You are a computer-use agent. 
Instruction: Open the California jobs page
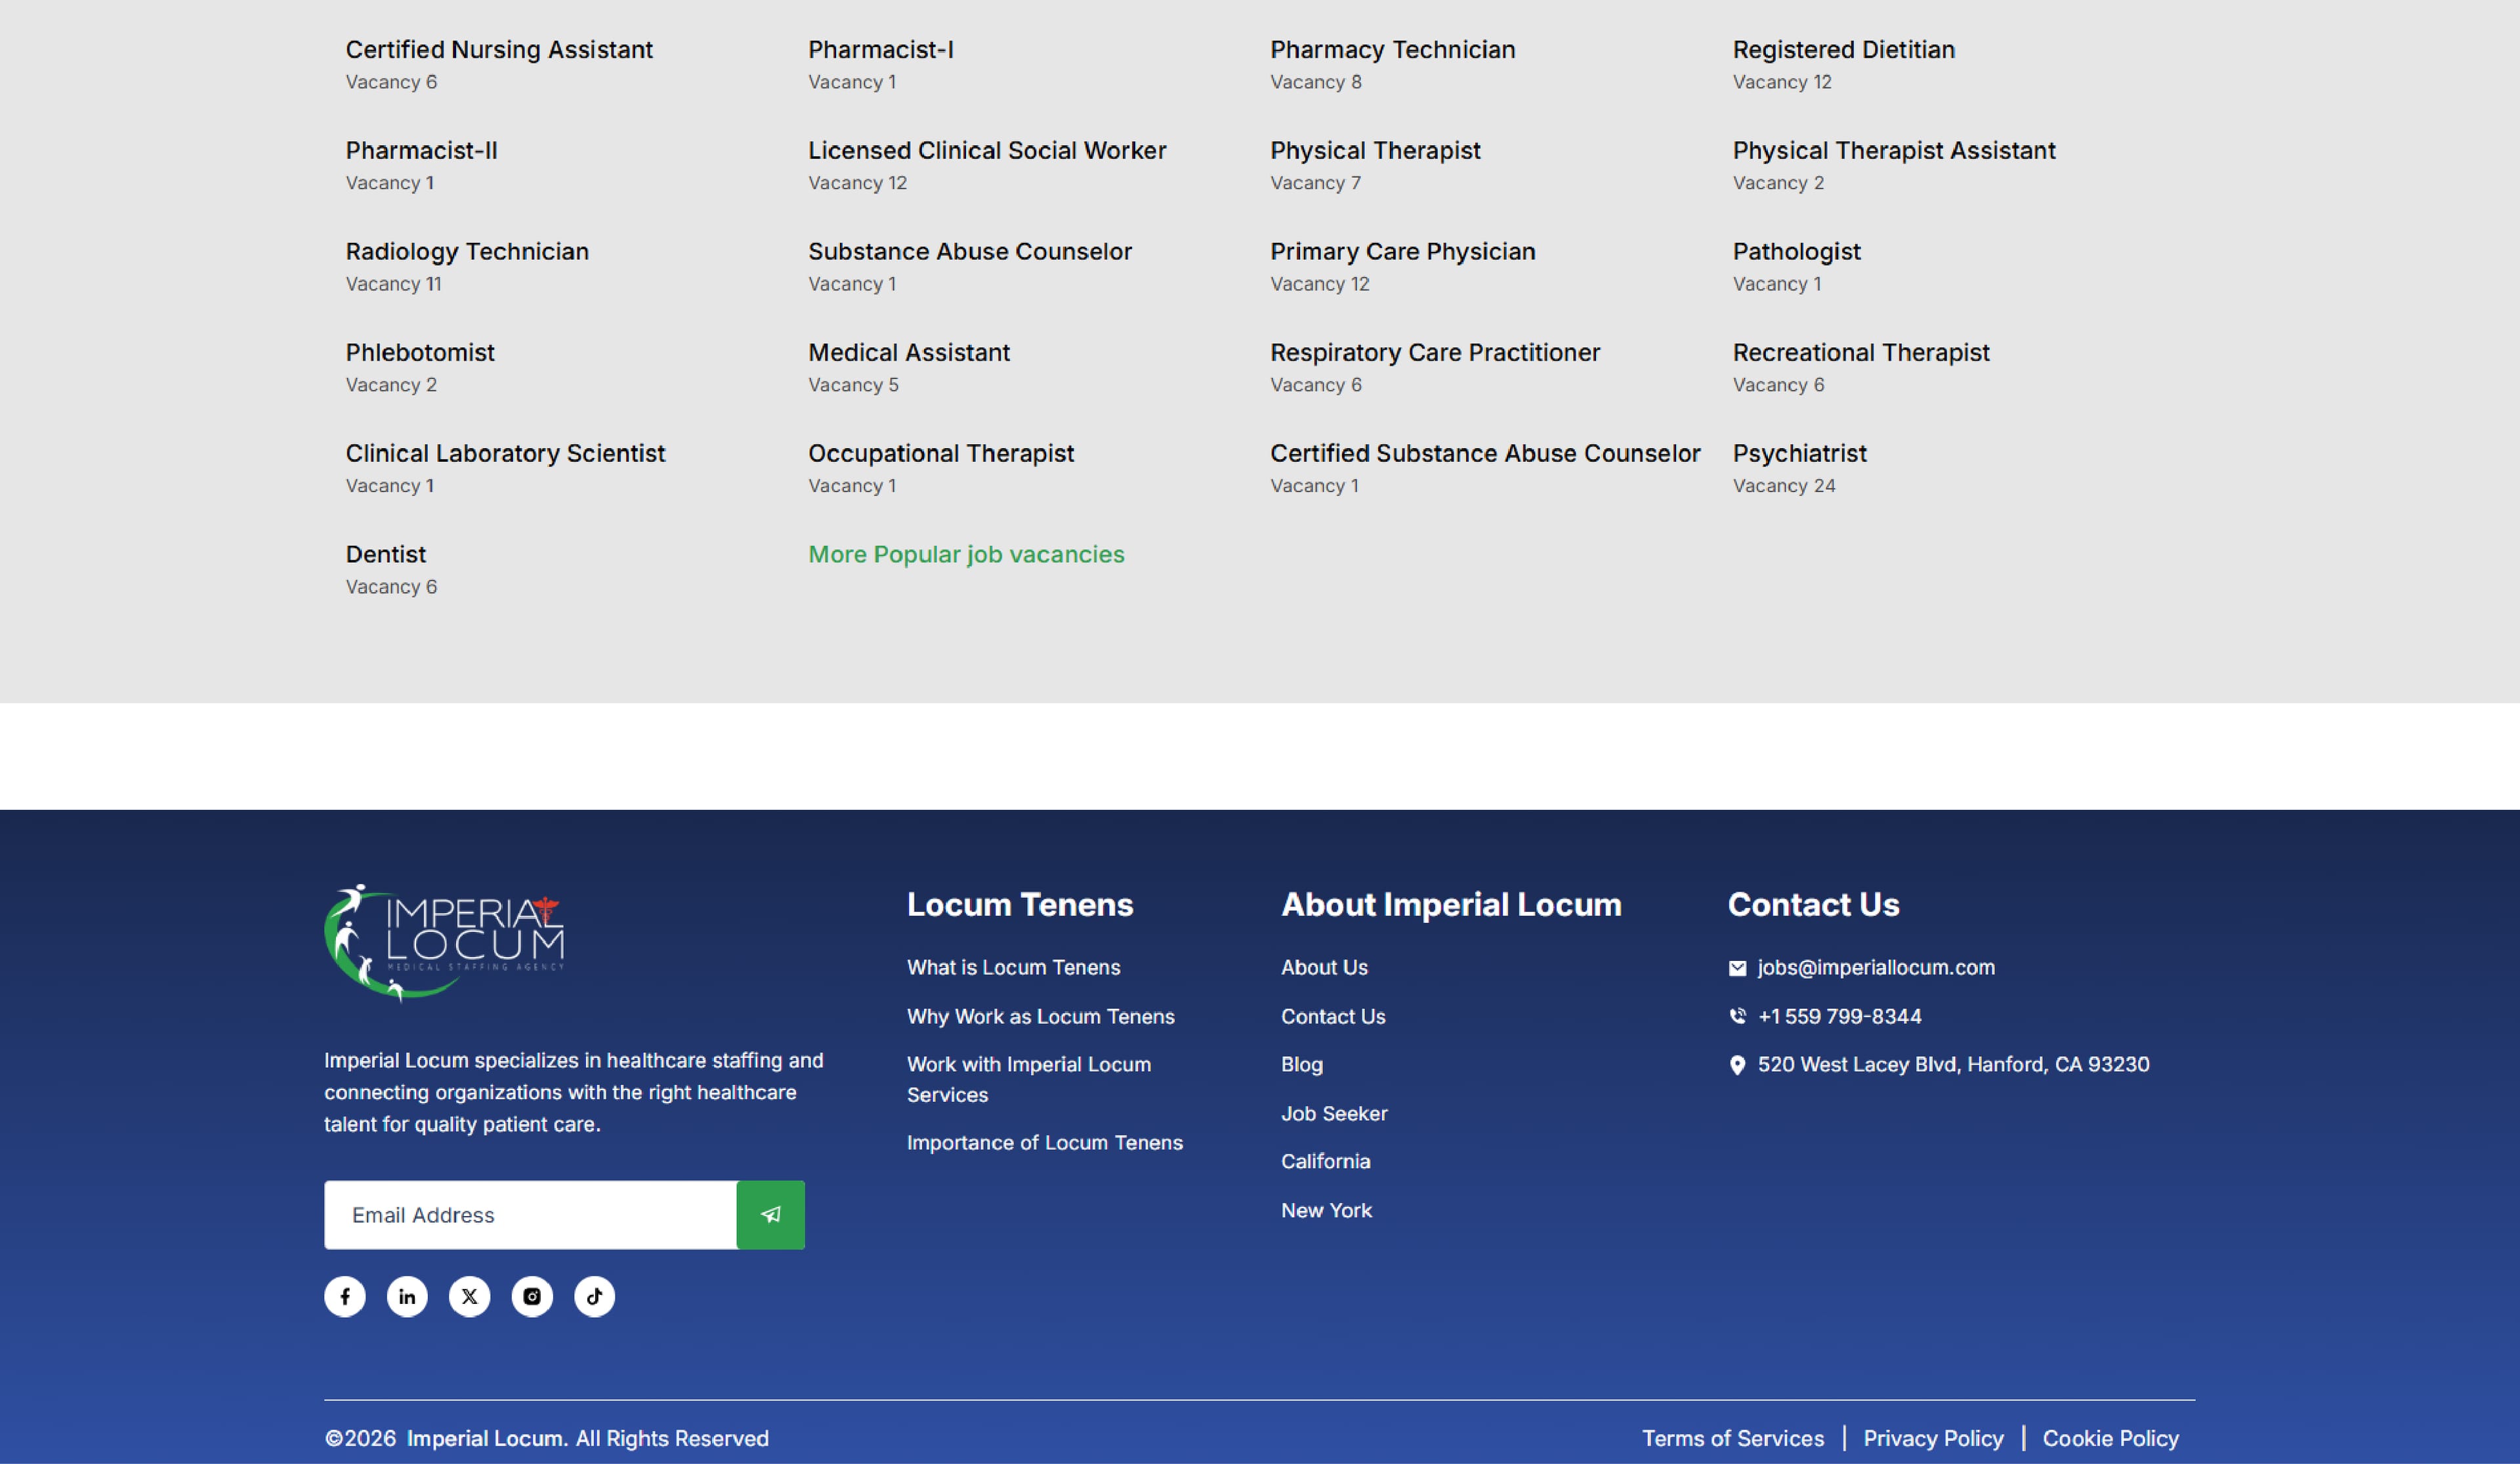(1325, 1161)
